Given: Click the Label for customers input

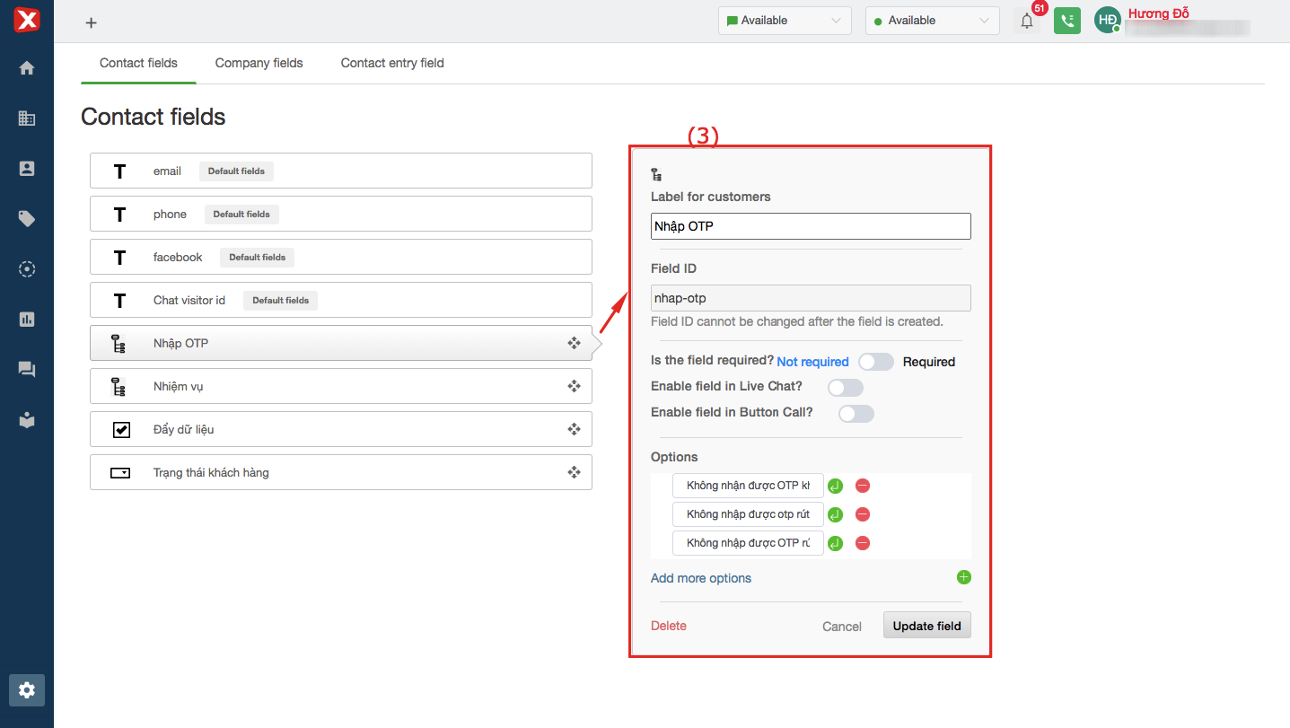Looking at the screenshot, I should tap(810, 226).
